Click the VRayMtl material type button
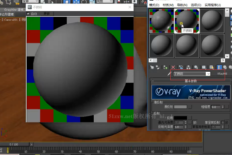232x155 pixels. [222, 74]
